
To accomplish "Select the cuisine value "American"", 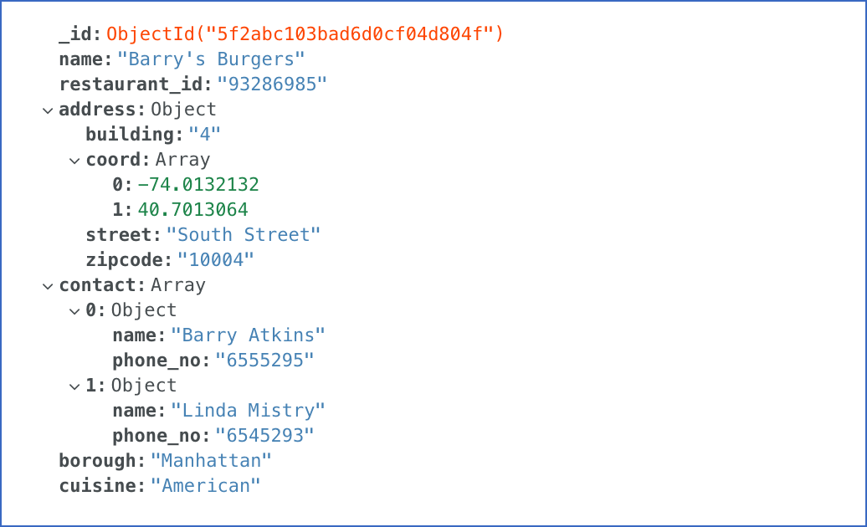I will (x=205, y=485).
